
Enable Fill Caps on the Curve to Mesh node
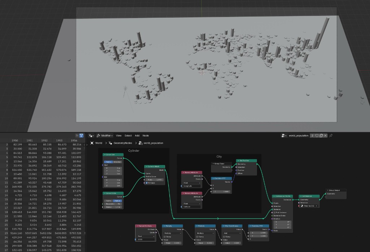click(147, 183)
